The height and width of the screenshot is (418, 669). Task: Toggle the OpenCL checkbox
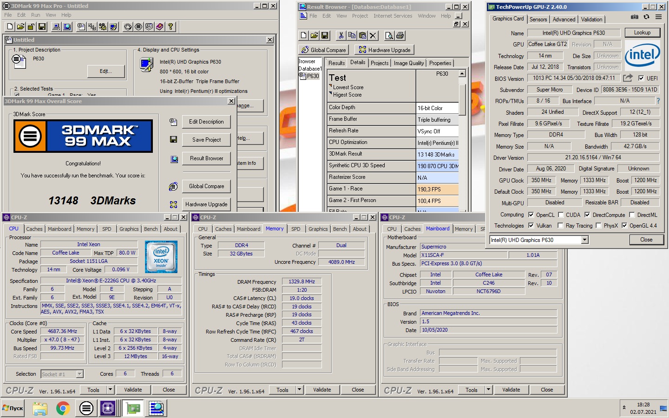coord(531,215)
